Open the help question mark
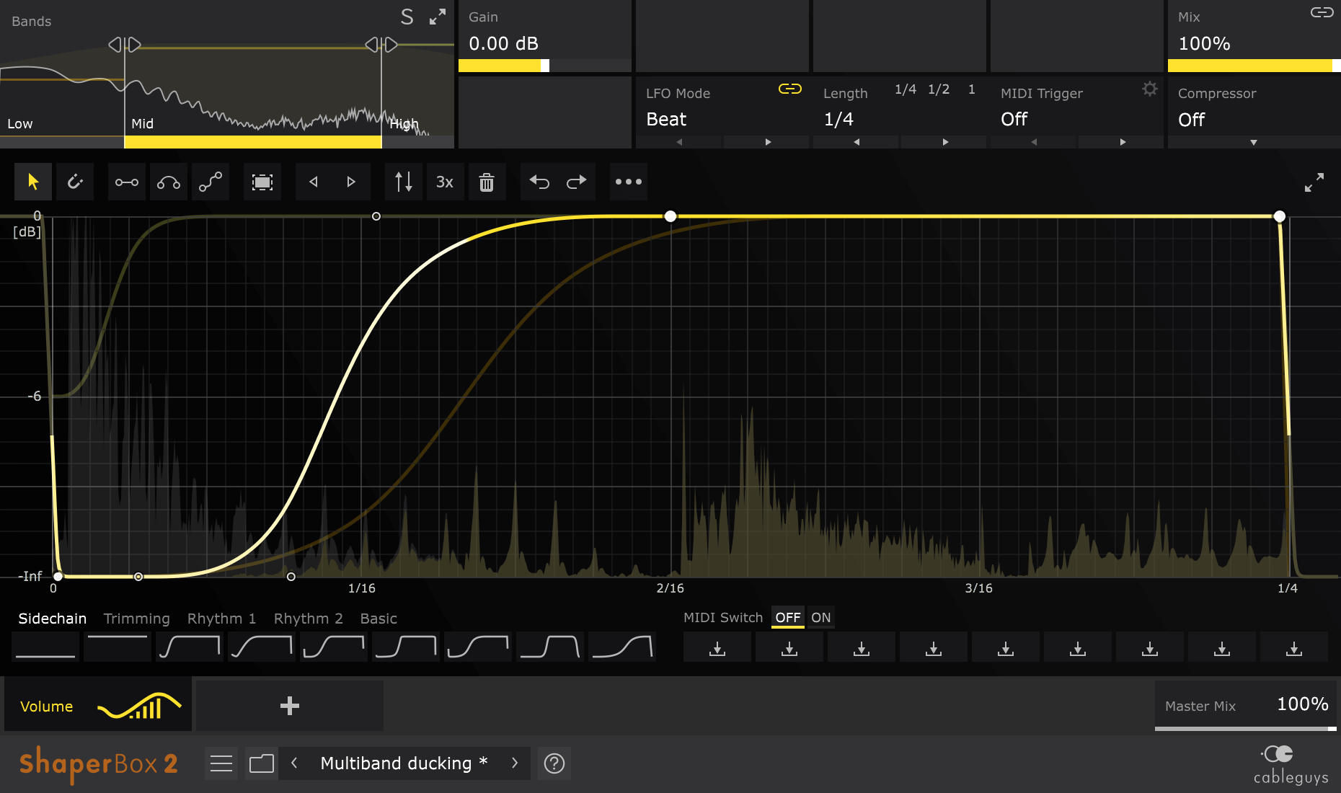The width and height of the screenshot is (1341, 793). point(554,763)
